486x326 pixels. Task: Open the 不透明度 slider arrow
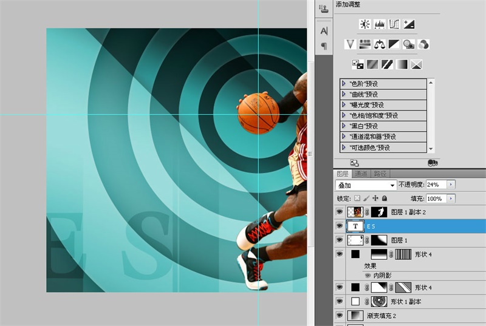450,185
